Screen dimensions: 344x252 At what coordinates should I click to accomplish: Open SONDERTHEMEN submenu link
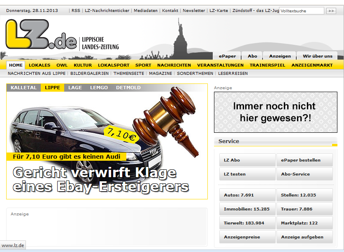tap(195, 74)
